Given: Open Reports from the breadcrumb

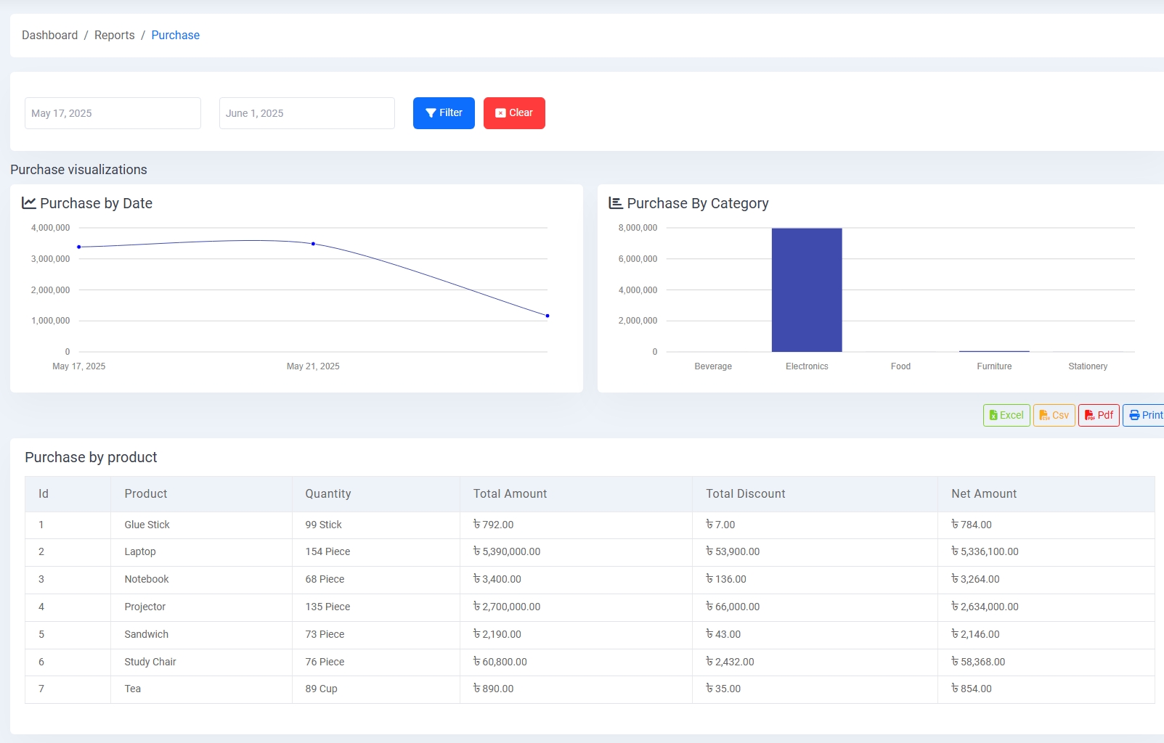Looking at the screenshot, I should (x=114, y=35).
